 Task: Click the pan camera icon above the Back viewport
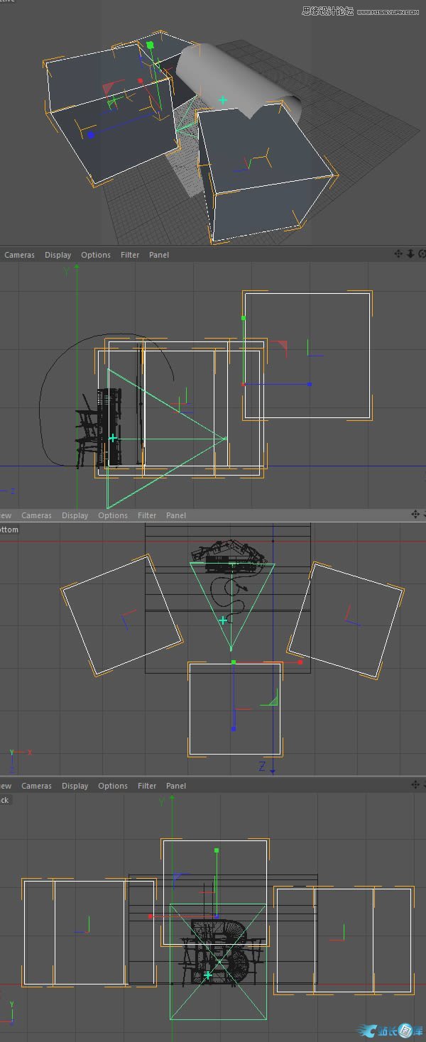pos(415,784)
